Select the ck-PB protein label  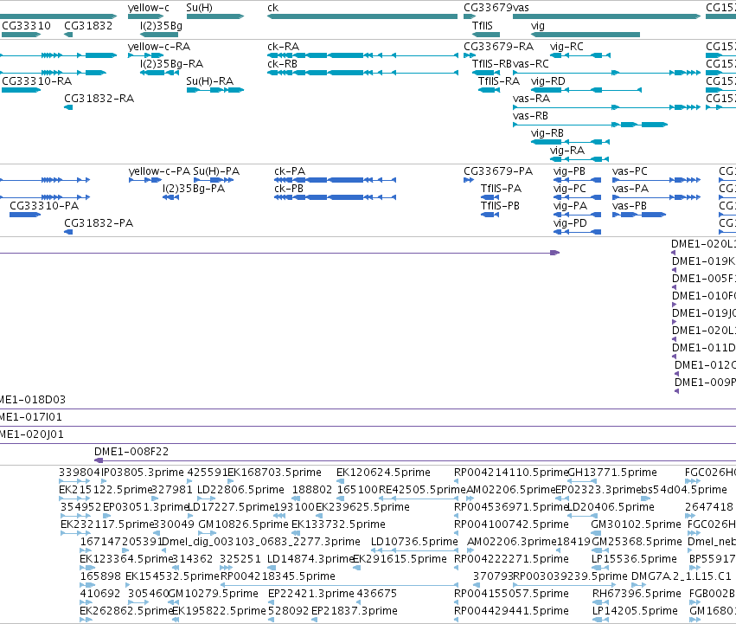click(x=289, y=189)
